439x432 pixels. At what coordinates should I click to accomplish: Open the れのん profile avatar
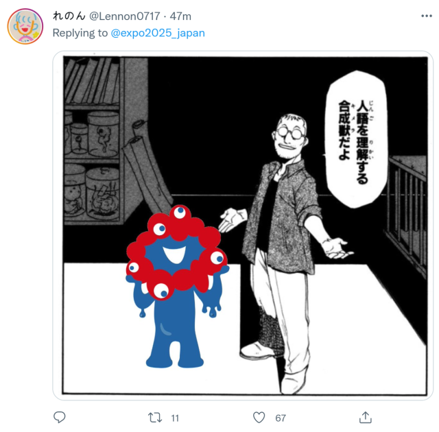[x=25, y=26]
